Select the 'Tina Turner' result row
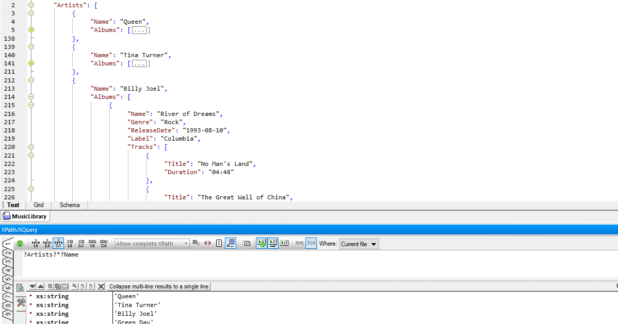 pyautogui.click(x=137, y=305)
